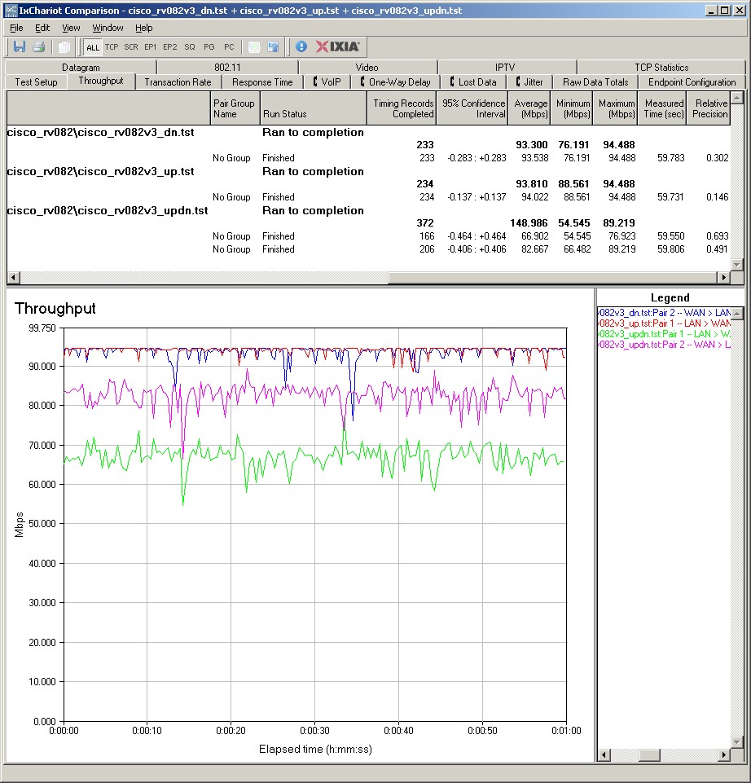Click the Measured Time (sec) column header
Image resolution: width=751 pixels, height=783 pixels.
pos(662,108)
